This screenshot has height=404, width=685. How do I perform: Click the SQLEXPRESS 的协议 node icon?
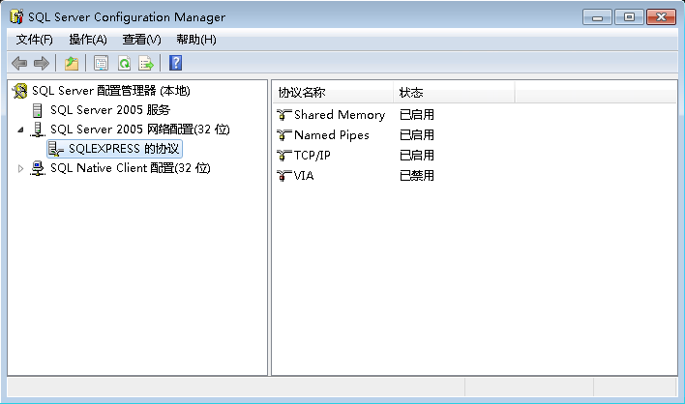point(56,149)
